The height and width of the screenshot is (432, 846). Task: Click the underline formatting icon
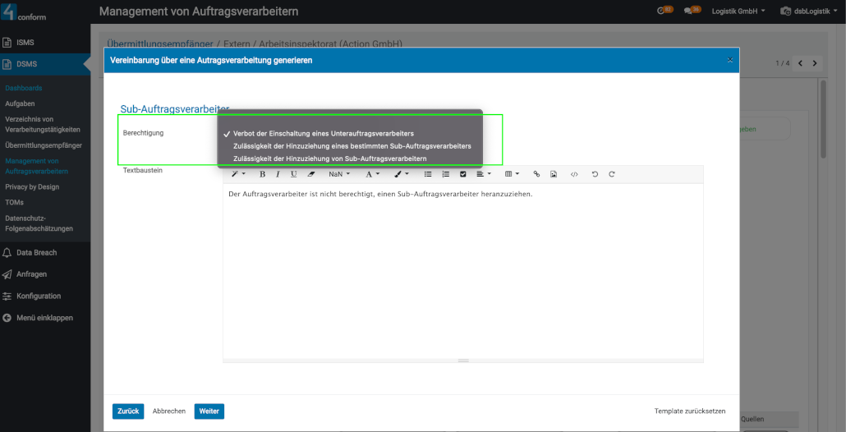(293, 174)
